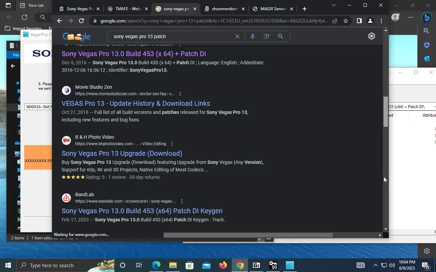Clear the Google search box
The width and height of the screenshot is (436, 272).
coord(237,36)
